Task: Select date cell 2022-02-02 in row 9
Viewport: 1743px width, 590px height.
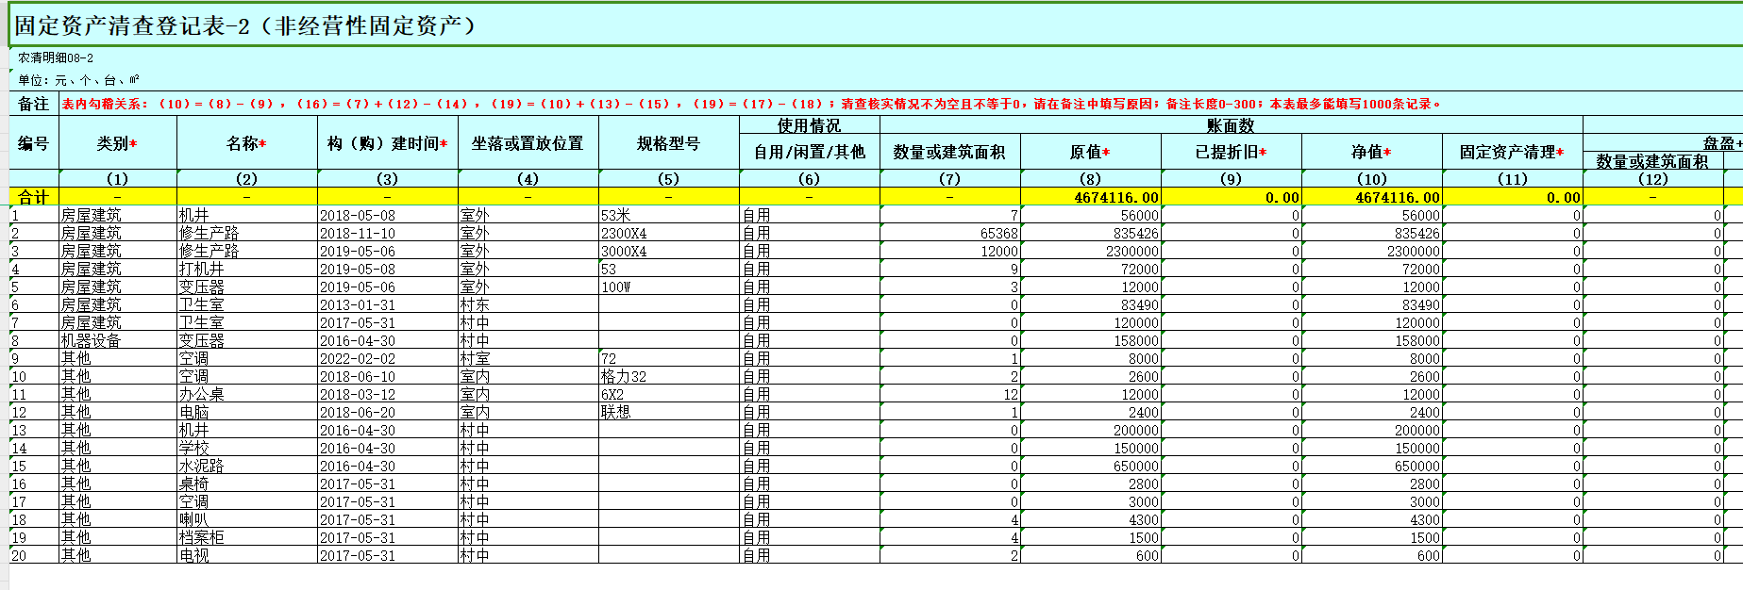Action: click(x=388, y=358)
